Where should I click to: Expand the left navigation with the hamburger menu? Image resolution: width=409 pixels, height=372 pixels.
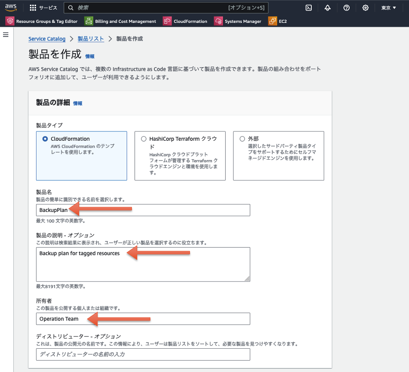click(6, 34)
